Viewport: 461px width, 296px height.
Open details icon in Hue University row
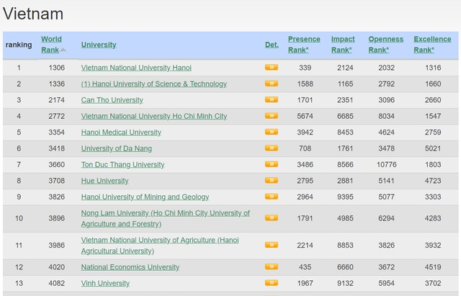pyautogui.click(x=272, y=181)
